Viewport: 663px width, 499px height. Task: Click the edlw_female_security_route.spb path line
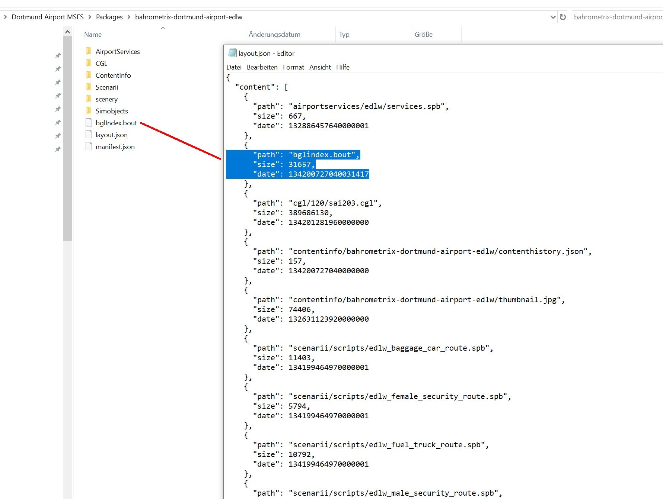(x=382, y=396)
